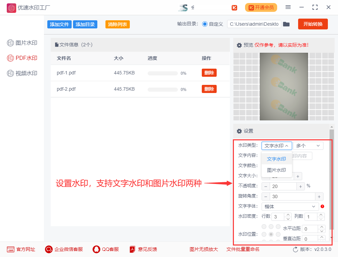The height and width of the screenshot is (257, 338).
Task: Delete pdf-2.pdf from the list
Action: coord(209,89)
